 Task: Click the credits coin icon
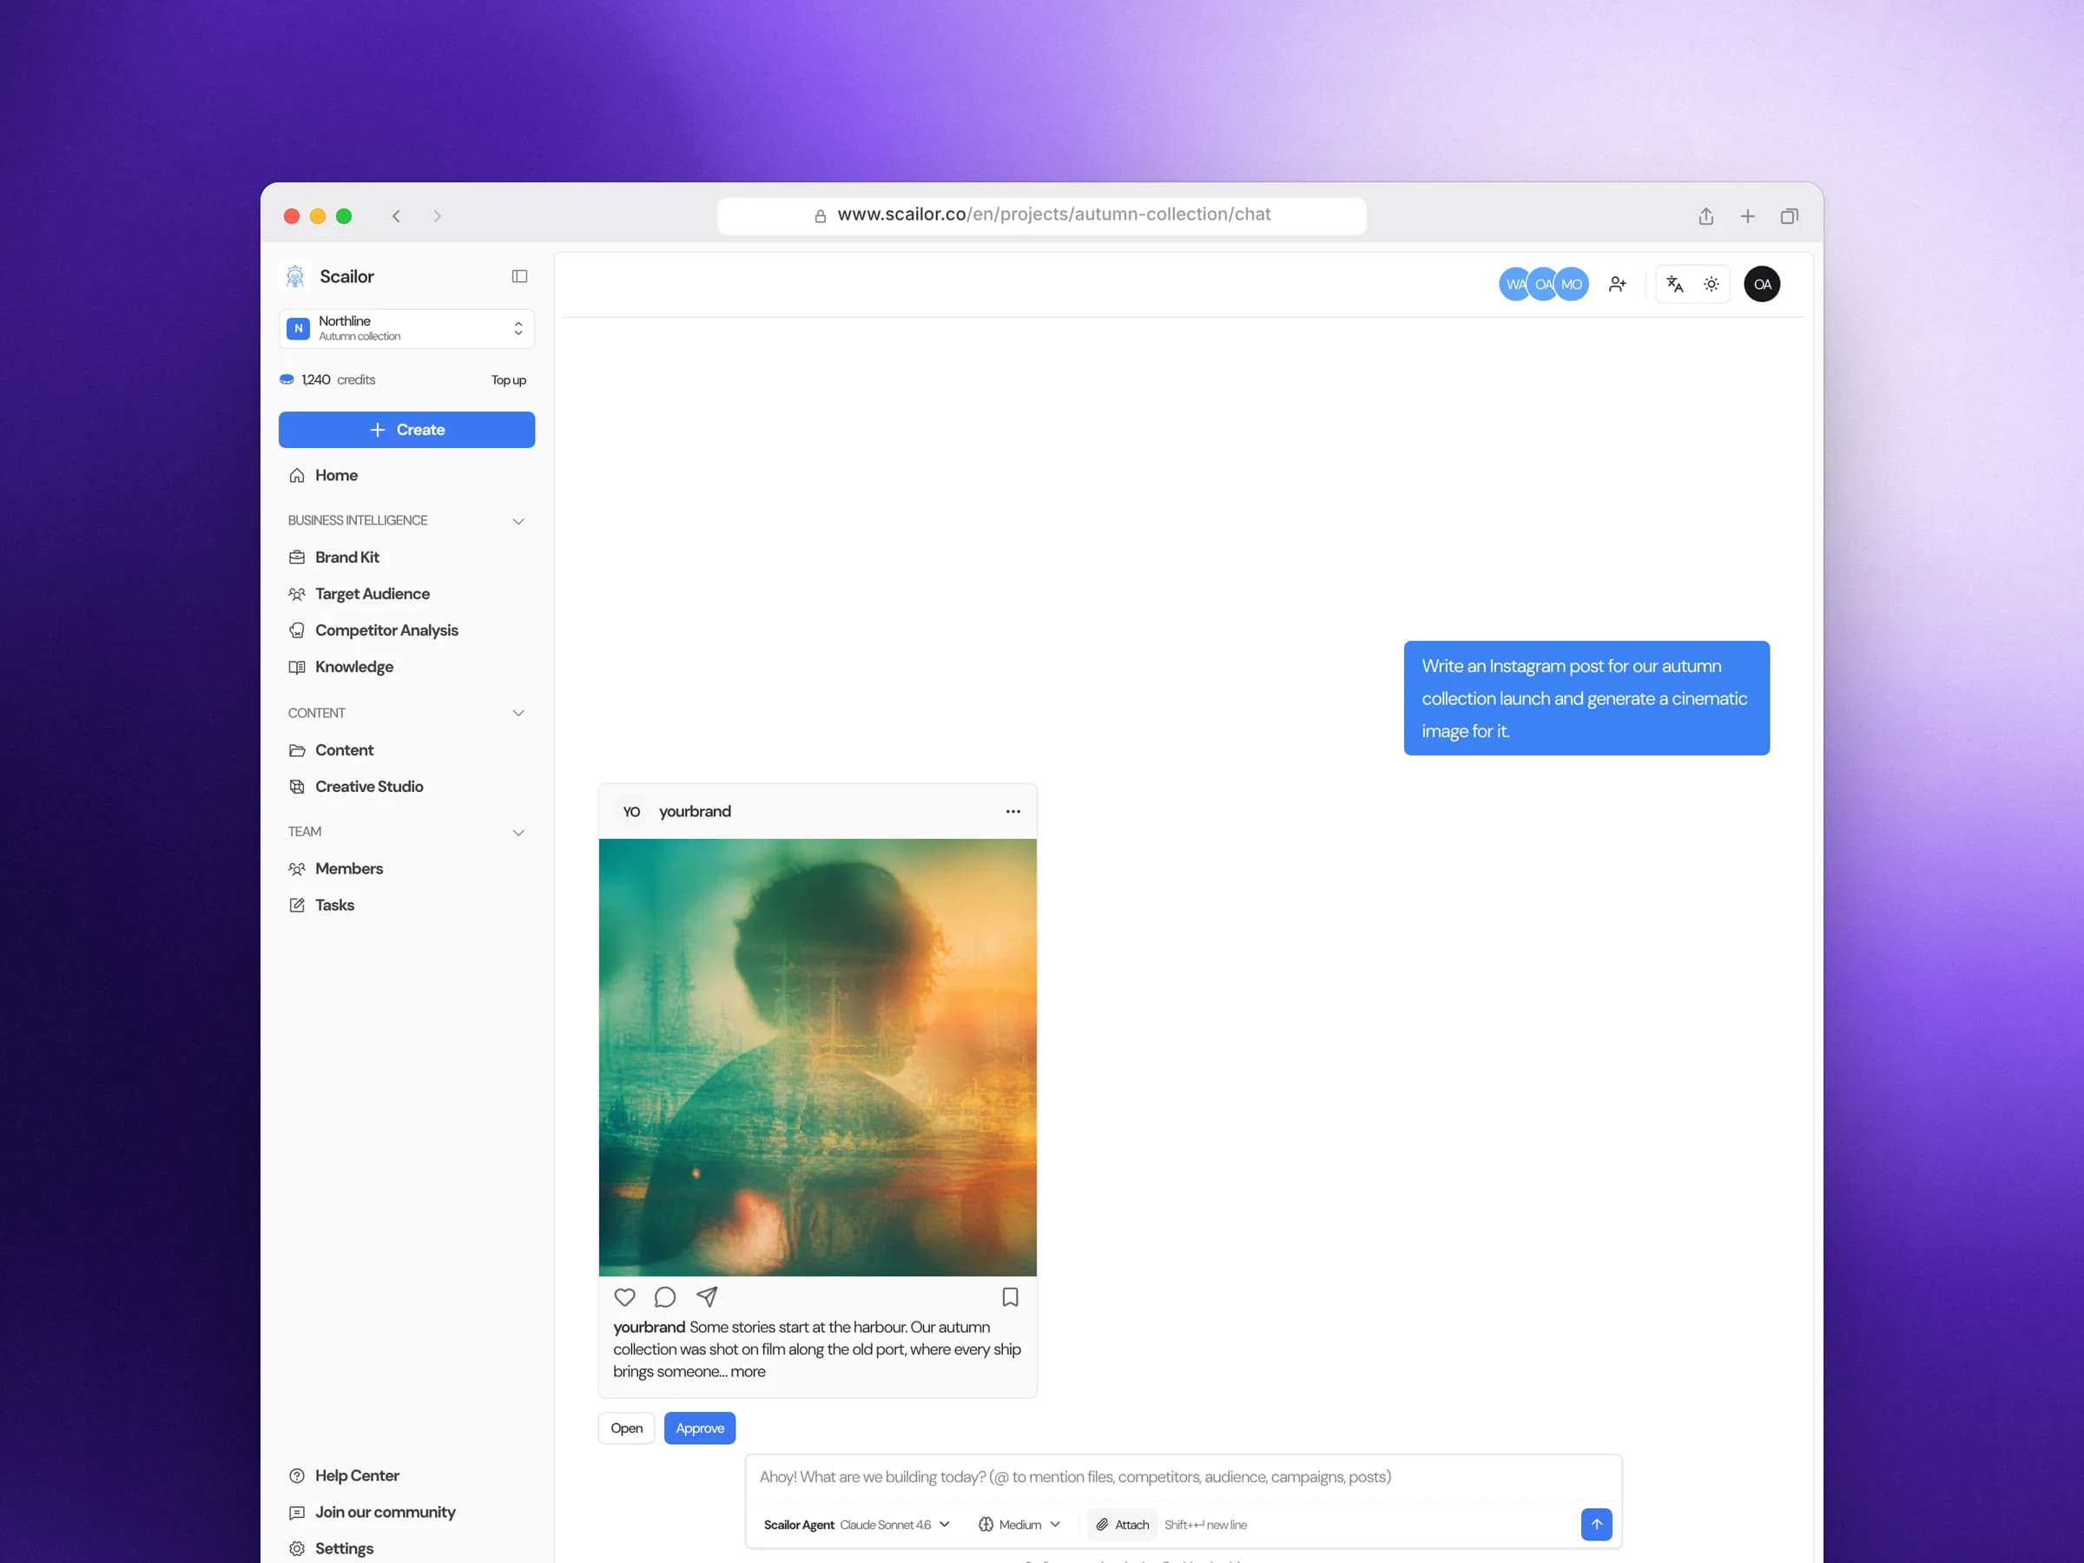(287, 379)
